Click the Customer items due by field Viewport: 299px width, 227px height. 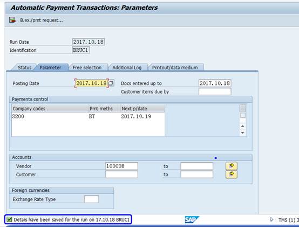(215, 91)
